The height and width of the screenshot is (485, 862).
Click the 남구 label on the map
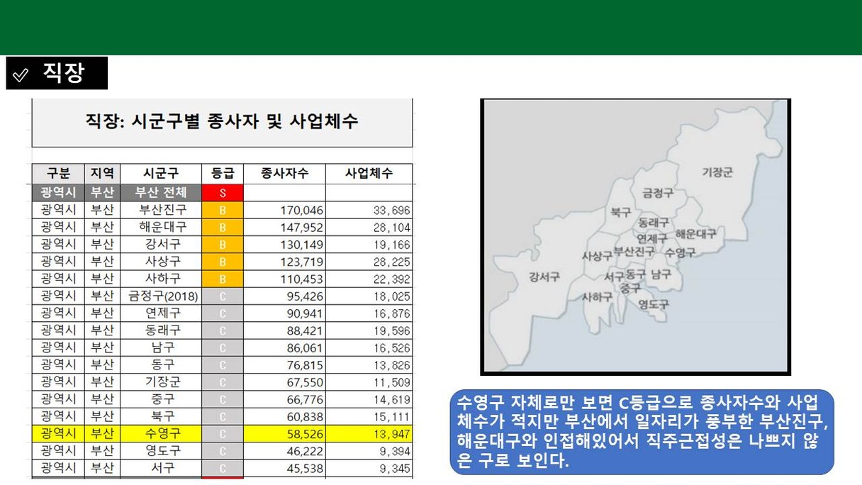coord(661,274)
